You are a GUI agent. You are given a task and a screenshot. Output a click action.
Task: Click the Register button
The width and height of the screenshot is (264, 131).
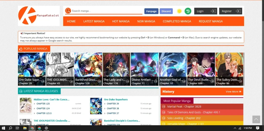point(230,11)
